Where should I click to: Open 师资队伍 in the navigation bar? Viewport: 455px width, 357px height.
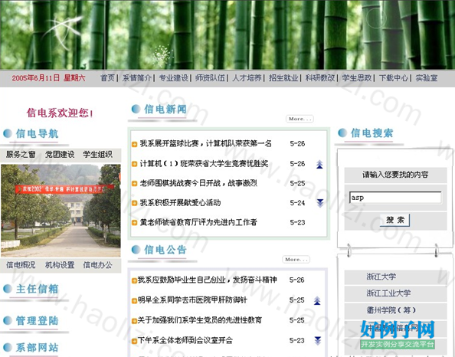[210, 78]
